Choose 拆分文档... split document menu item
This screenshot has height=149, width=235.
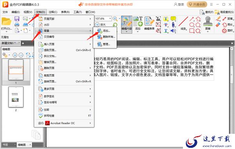[64, 56]
